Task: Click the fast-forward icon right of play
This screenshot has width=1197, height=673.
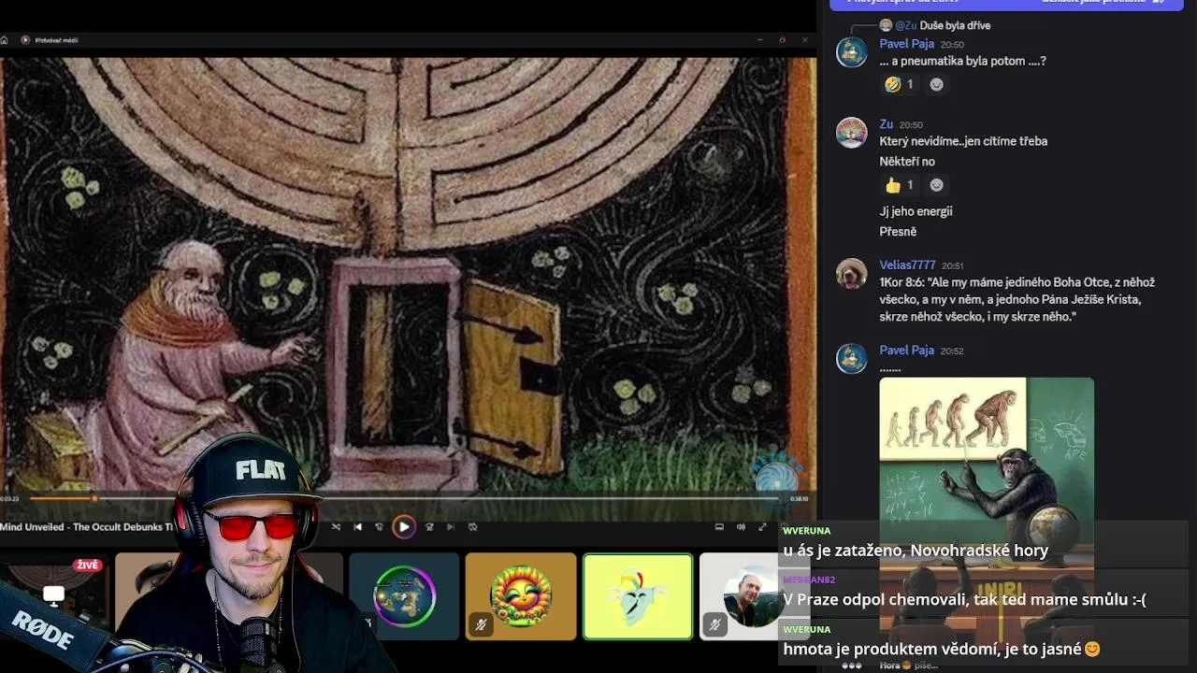Action: 429,527
